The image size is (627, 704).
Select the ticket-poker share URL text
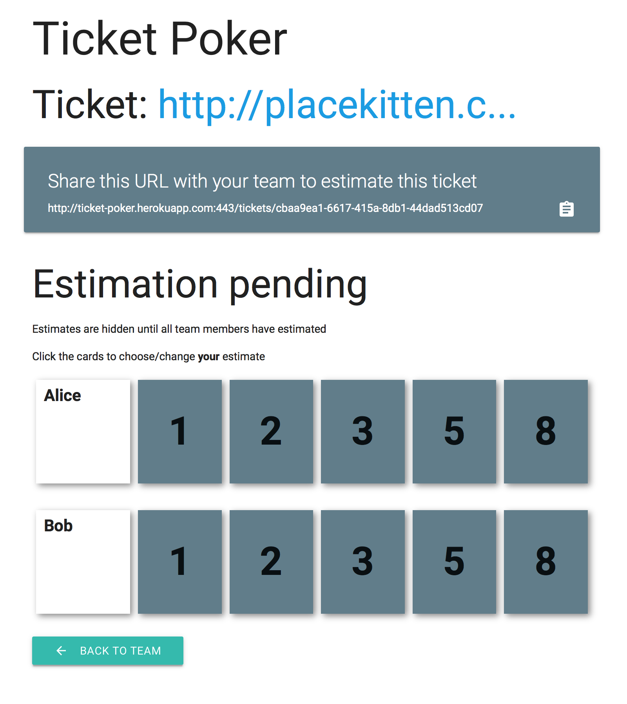click(265, 208)
